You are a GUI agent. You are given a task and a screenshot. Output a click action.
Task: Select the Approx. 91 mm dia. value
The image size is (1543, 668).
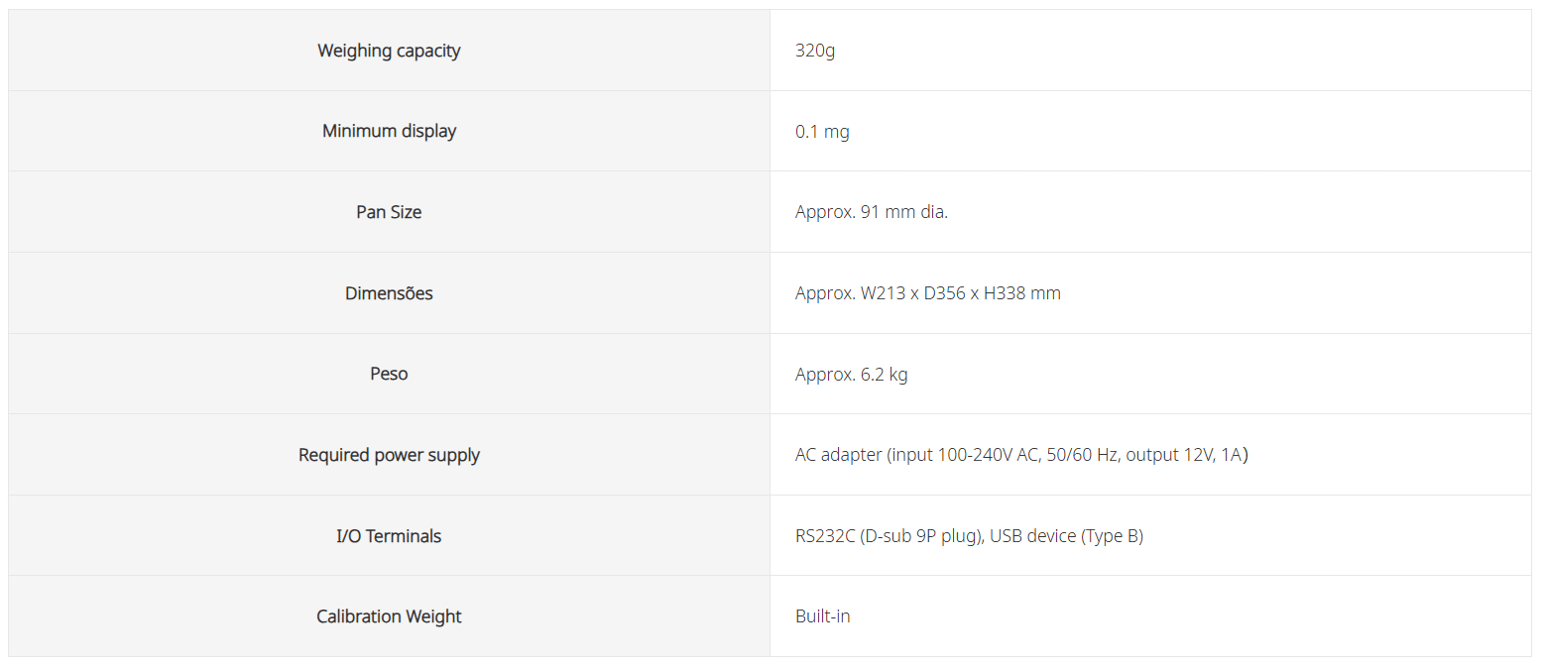871,212
